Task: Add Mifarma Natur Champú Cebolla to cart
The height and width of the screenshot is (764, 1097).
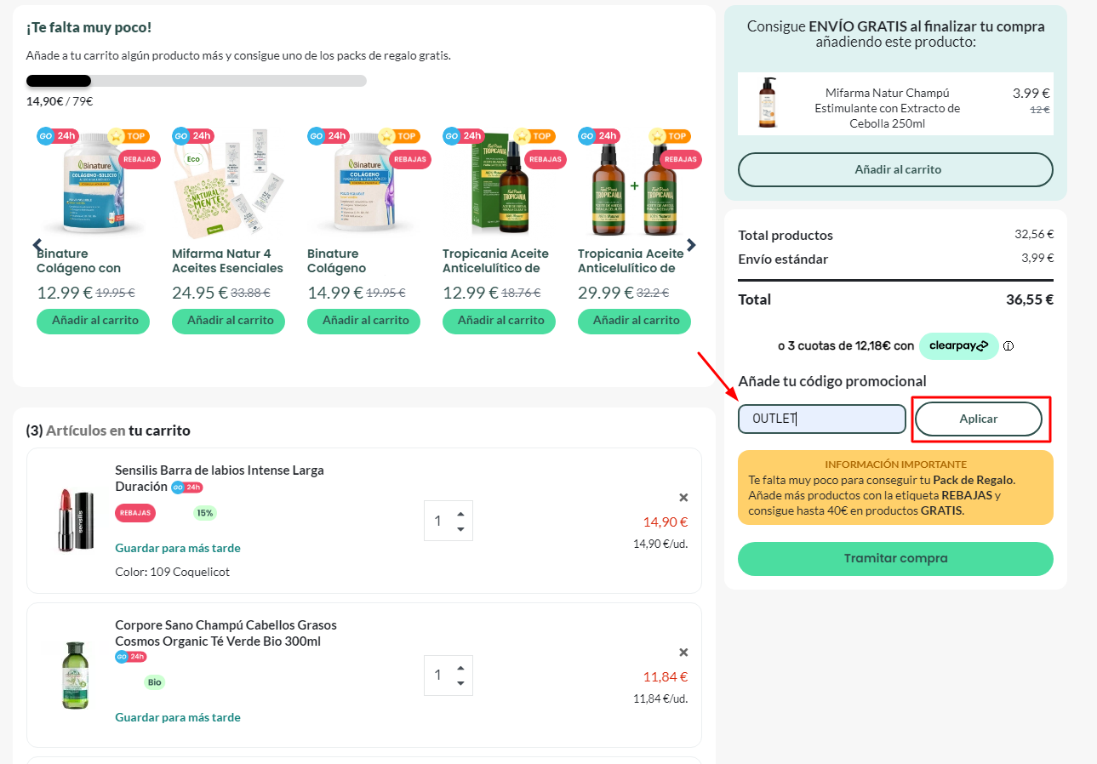Action: click(895, 169)
